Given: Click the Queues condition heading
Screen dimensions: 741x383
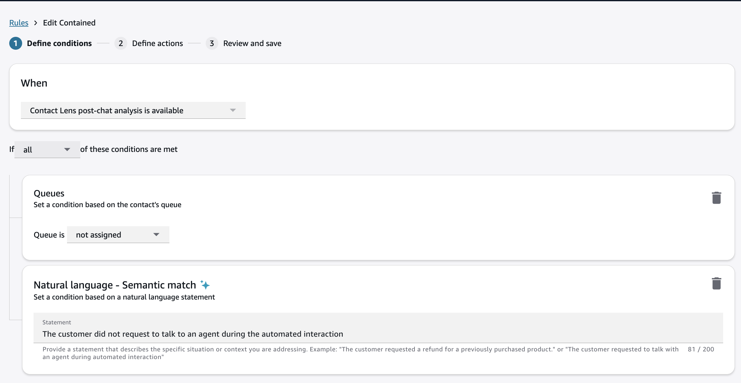Looking at the screenshot, I should pos(49,193).
